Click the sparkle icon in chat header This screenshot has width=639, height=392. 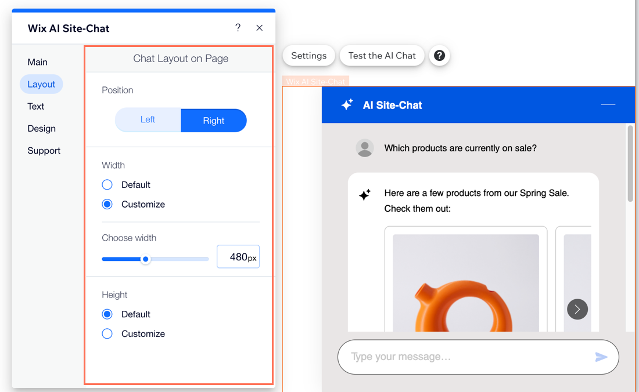(x=347, y=104)
